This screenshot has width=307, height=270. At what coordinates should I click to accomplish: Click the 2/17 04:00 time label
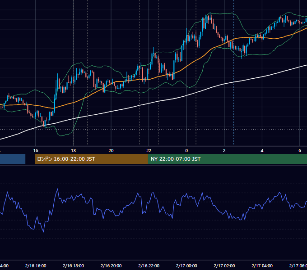click(262, 265)
